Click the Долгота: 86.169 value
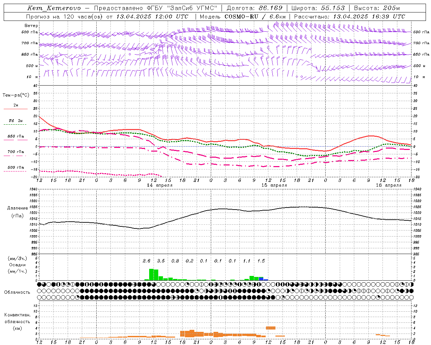 click(255, 8)
